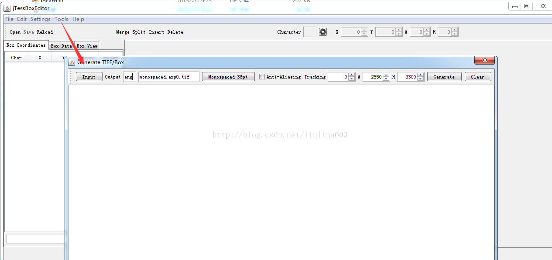Click the dialog H field showing 3300

click(x=407, y=77)
